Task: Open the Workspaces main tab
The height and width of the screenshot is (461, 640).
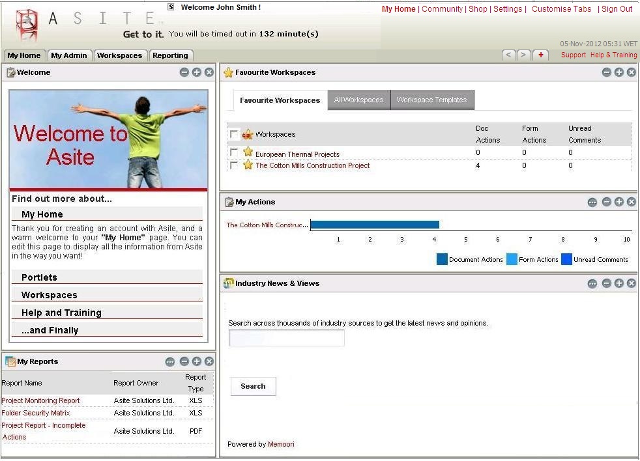Action: (x=119, y=55)
